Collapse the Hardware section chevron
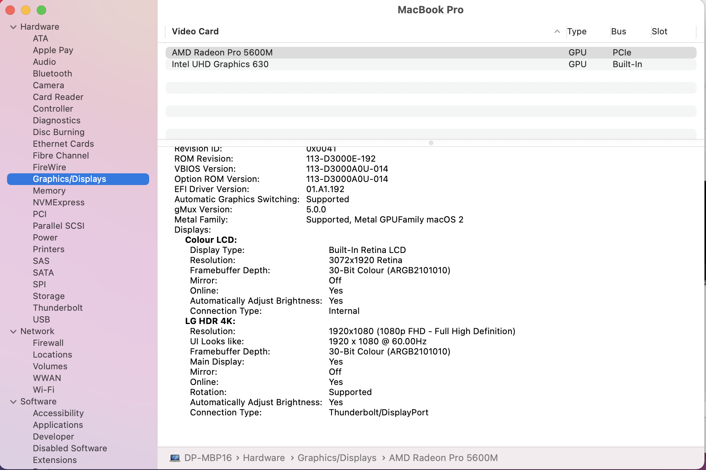Screen dimensions: 706x470 click(13, 27)
